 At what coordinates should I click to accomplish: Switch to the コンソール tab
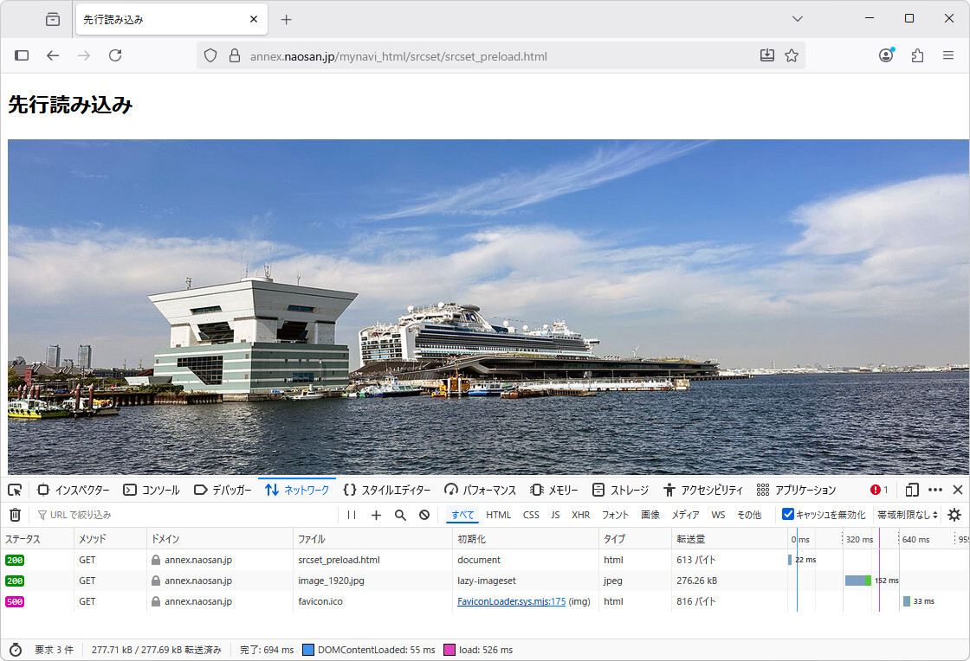click(152, 490)
